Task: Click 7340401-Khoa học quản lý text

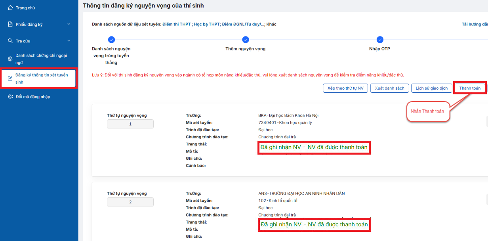Action: coord(285,122)
